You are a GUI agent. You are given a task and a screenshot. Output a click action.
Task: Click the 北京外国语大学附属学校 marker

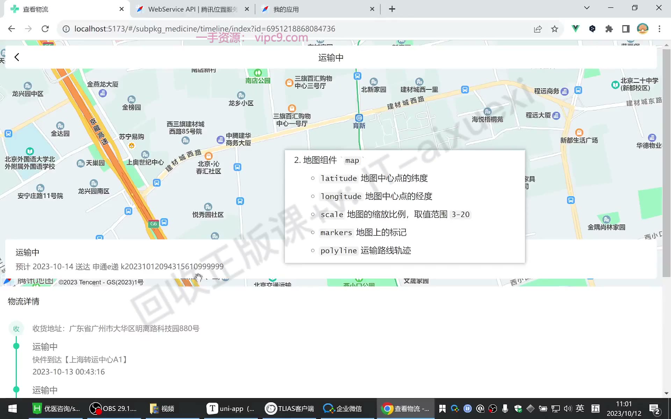tap(30, 151)
